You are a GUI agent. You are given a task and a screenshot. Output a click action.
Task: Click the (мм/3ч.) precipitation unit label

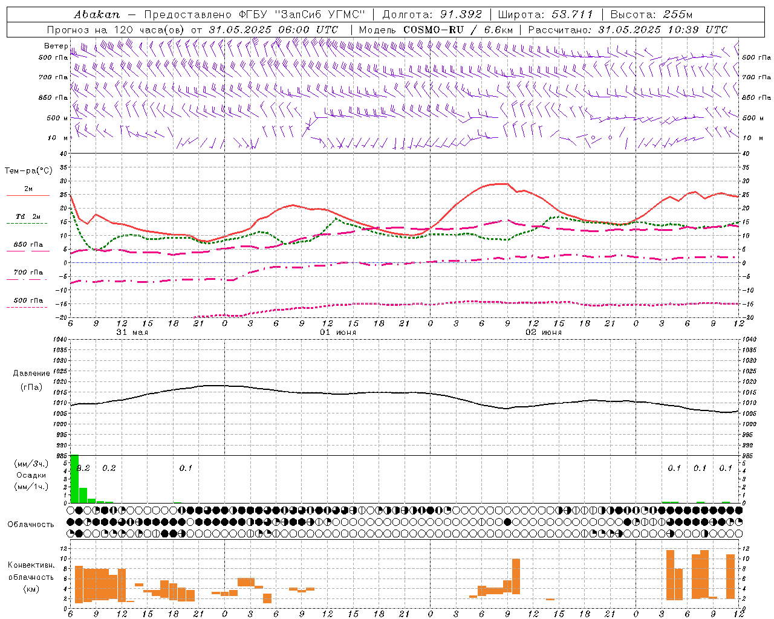point(31,464)
